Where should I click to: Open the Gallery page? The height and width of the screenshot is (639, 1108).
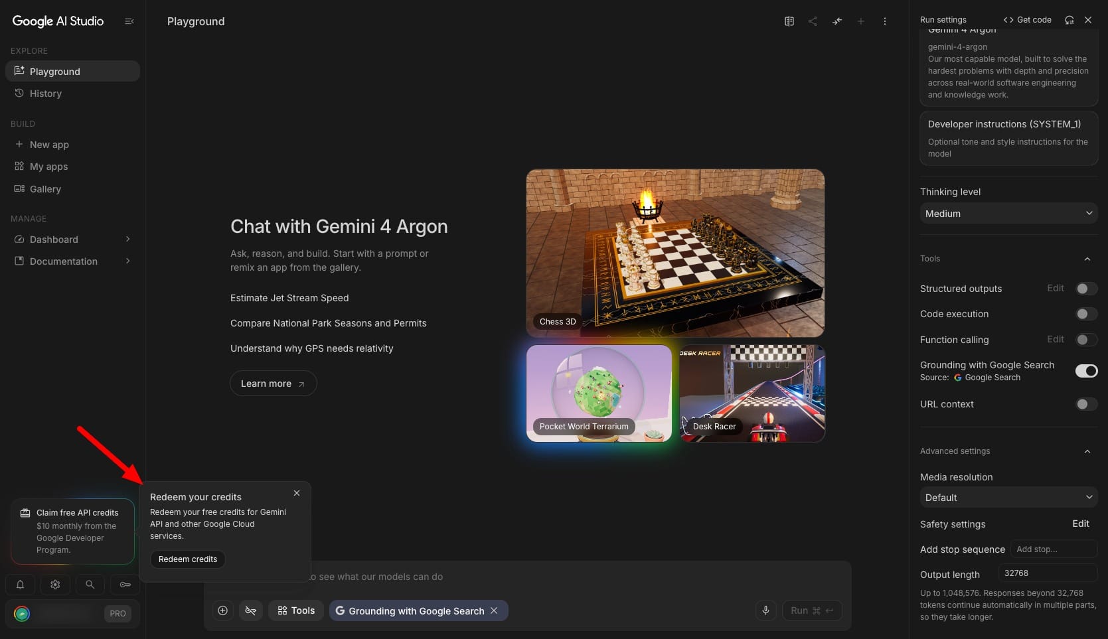(72, 189)
